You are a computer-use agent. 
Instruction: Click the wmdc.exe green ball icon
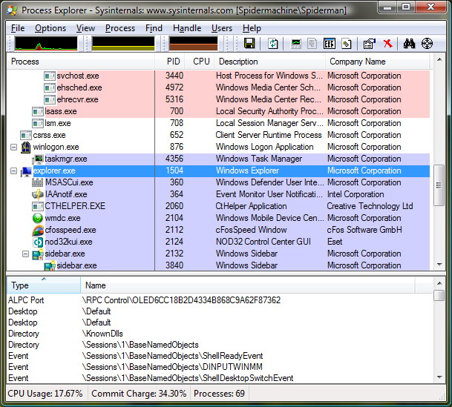coord(37,218)
